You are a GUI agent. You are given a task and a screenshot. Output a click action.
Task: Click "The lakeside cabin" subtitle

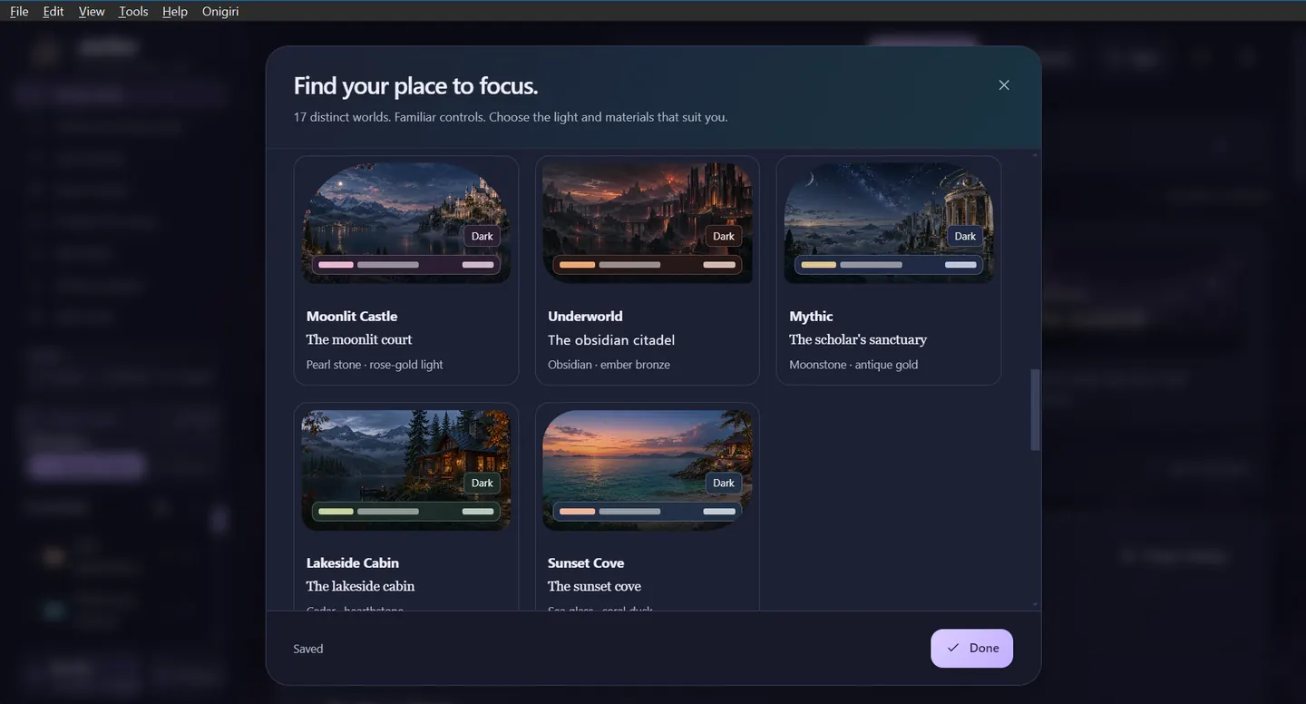click(x=360, y=586)
